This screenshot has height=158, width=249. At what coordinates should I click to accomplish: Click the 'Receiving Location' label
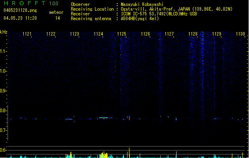pyautogui.click(x=92, y=9)
